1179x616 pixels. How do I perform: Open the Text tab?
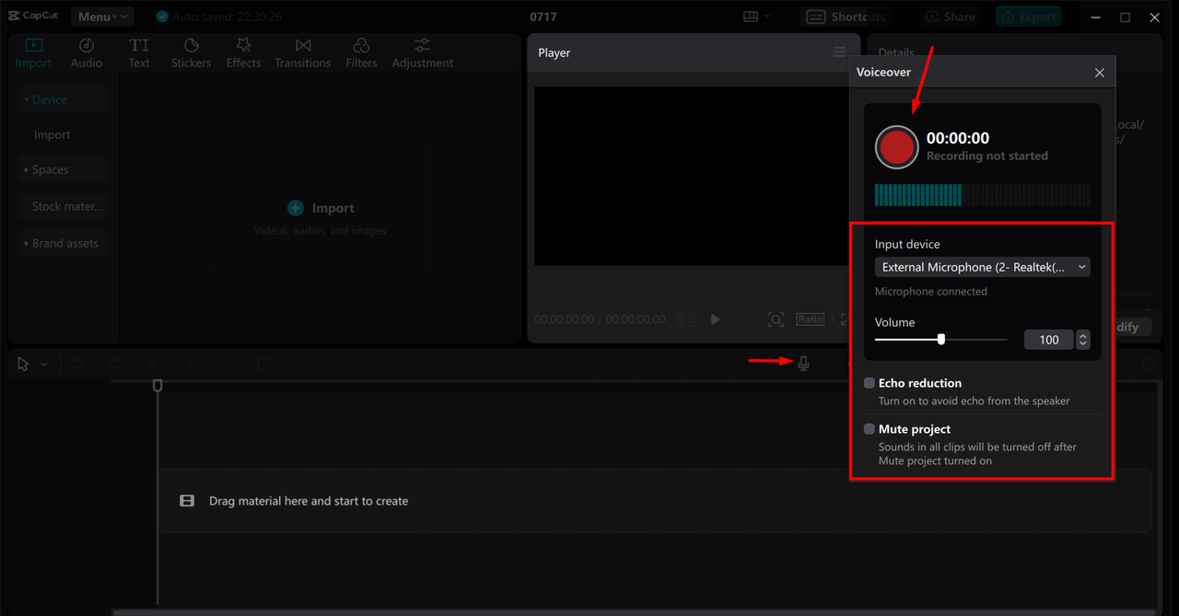point(139,53)
